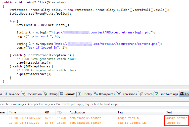Image resolution: width=189 pixels, height=127 pixels.
Task: Click the LogCat tab icon
Action: 182,94
